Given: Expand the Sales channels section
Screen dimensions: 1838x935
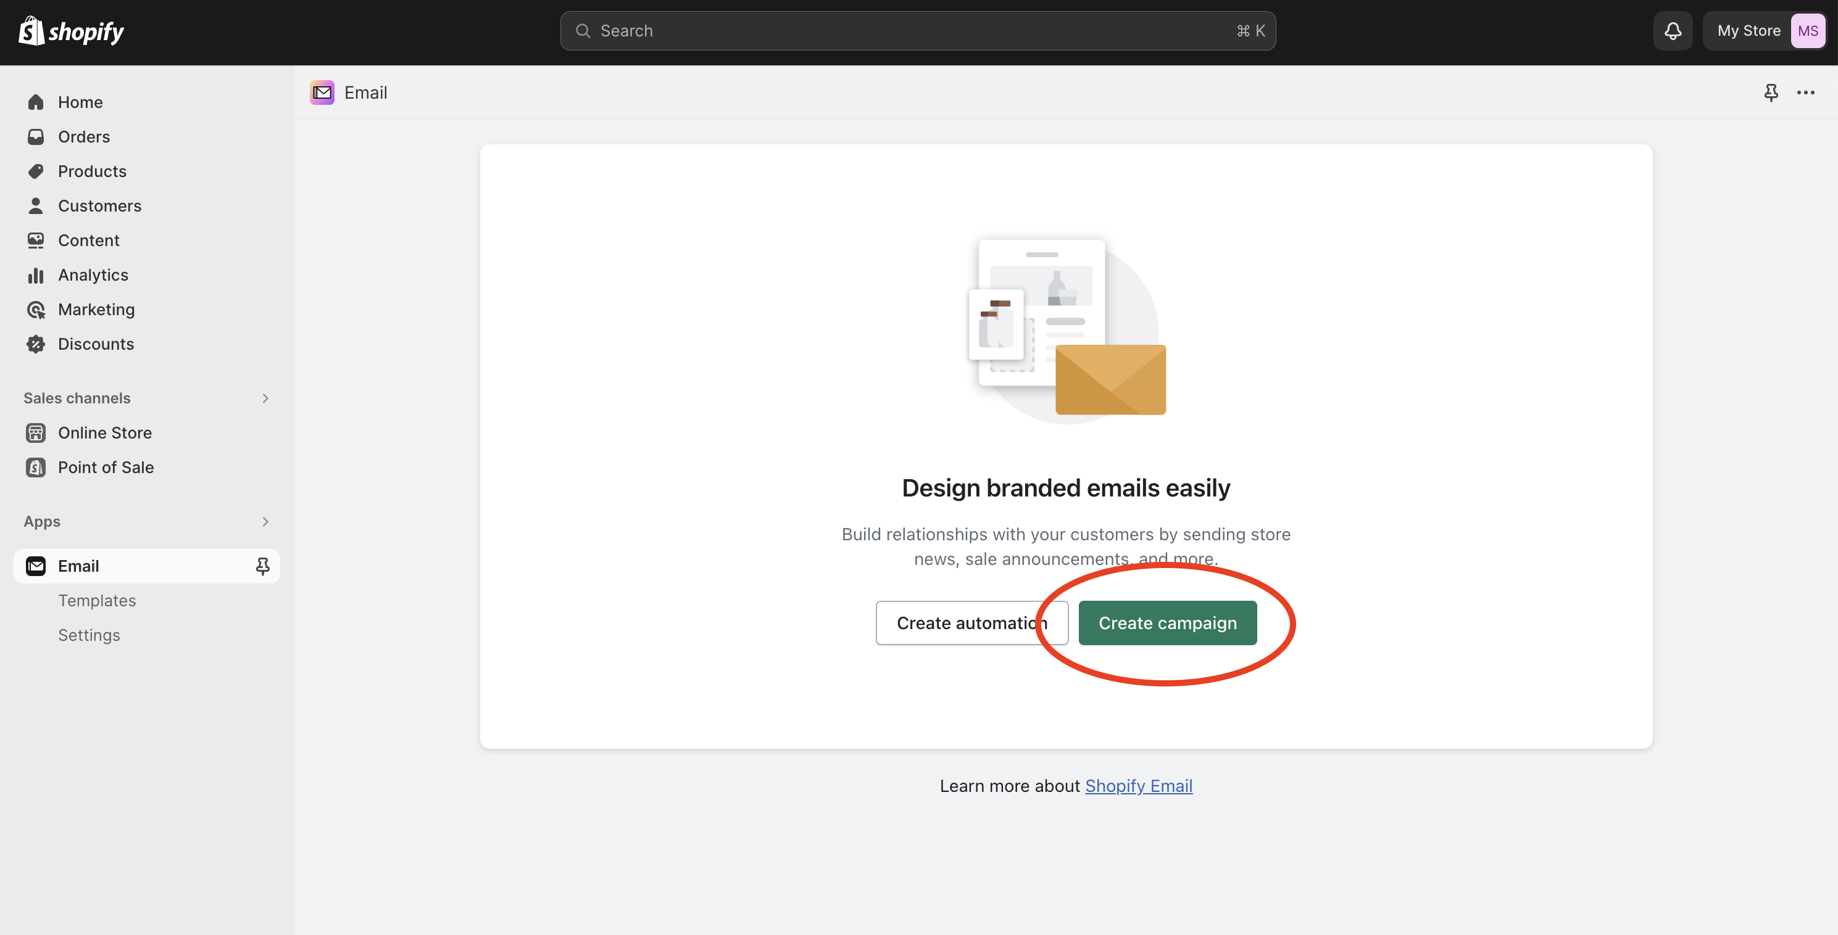Looking at the screenshot, I should pos(265,398).
